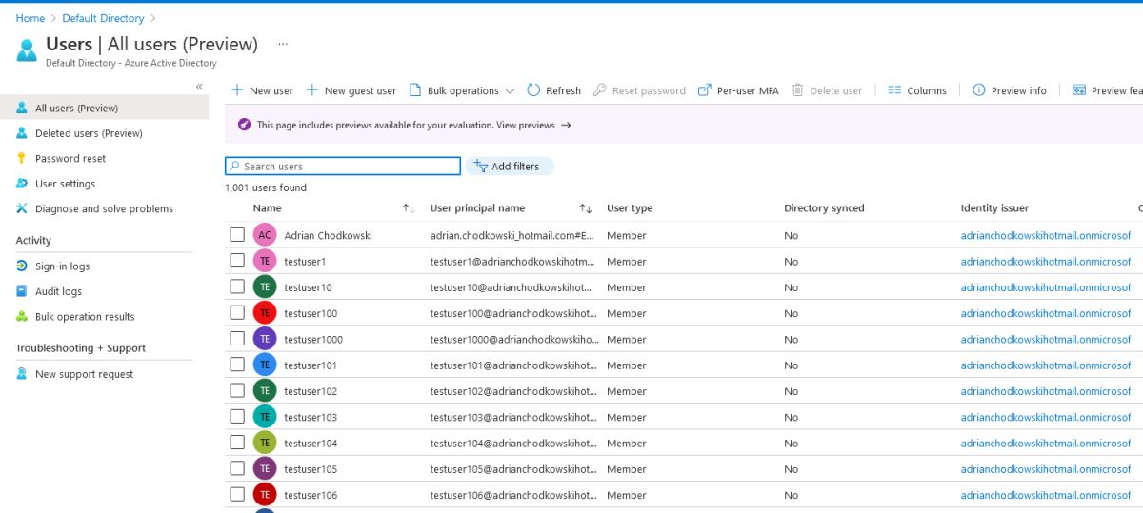The width and height of the screenshot is (1143, 513).
Task: Click the Identity issuer column header
Action: [x=994, y=208]
